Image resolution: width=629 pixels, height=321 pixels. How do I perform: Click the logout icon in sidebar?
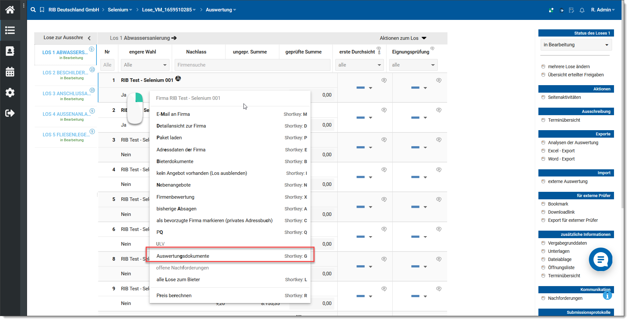click(10, 113)
